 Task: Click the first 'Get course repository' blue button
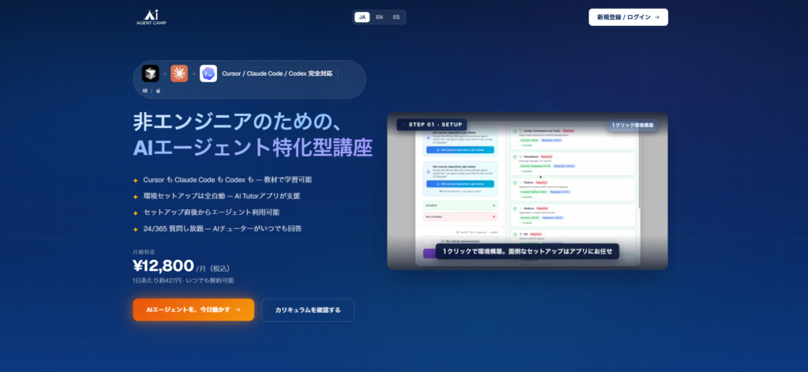pyautogui.click(x=460, y=149)
